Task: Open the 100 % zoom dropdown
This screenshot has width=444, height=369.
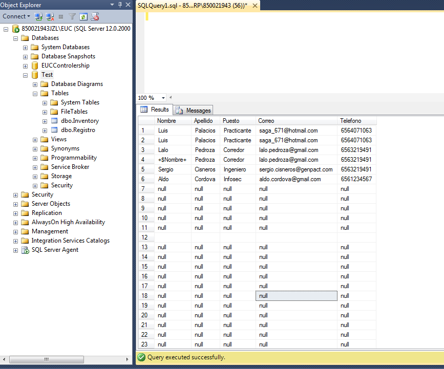Action: click(x=163, y=98)
